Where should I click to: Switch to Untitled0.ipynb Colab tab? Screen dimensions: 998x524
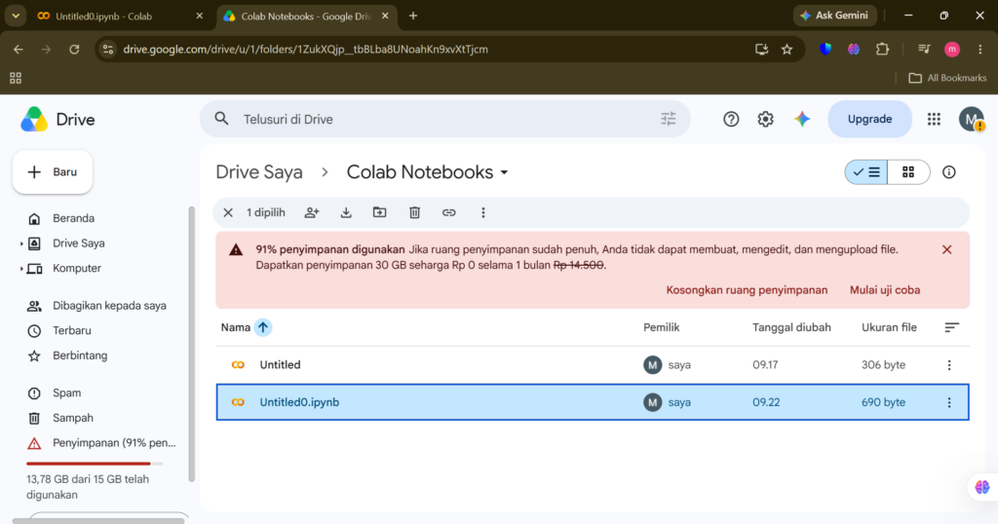point(121,16)
